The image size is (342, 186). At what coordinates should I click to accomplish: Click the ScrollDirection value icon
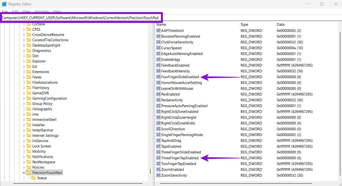158,129
